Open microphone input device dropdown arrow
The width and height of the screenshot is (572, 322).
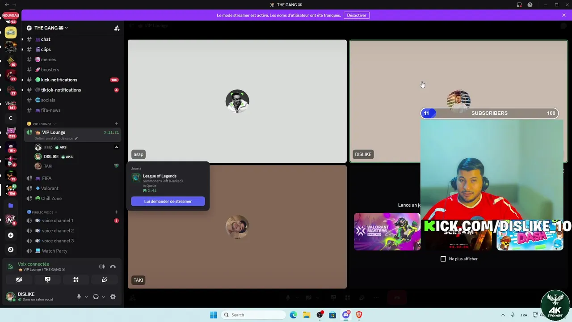click(x=86, y=297)
